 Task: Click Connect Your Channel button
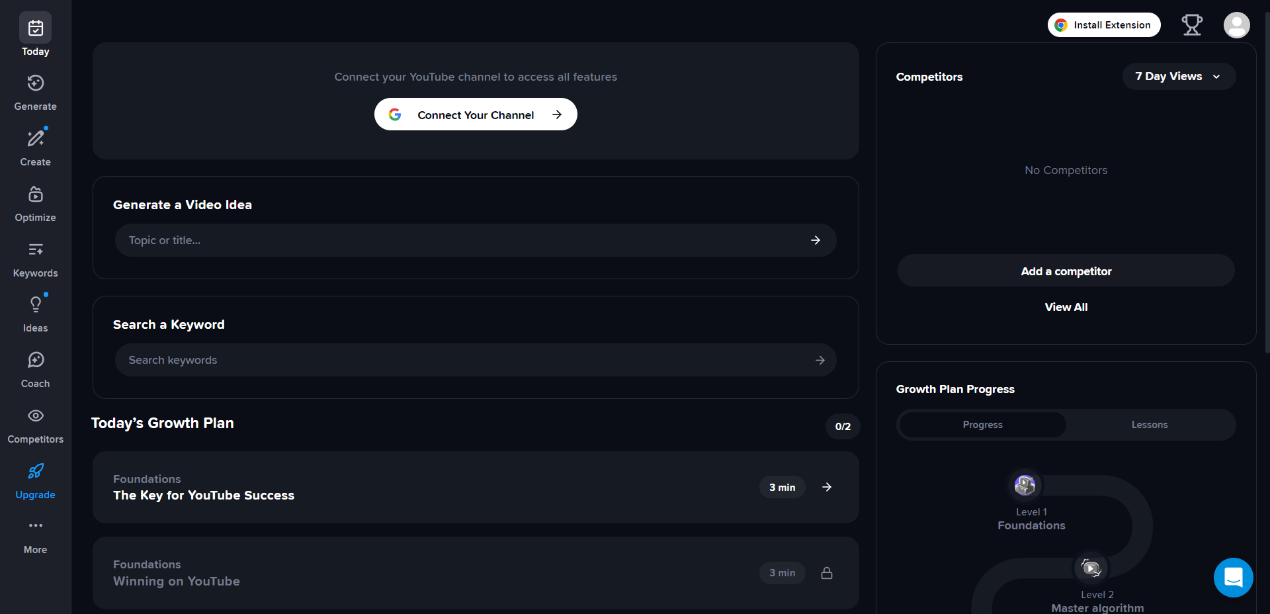coord(476,114)
